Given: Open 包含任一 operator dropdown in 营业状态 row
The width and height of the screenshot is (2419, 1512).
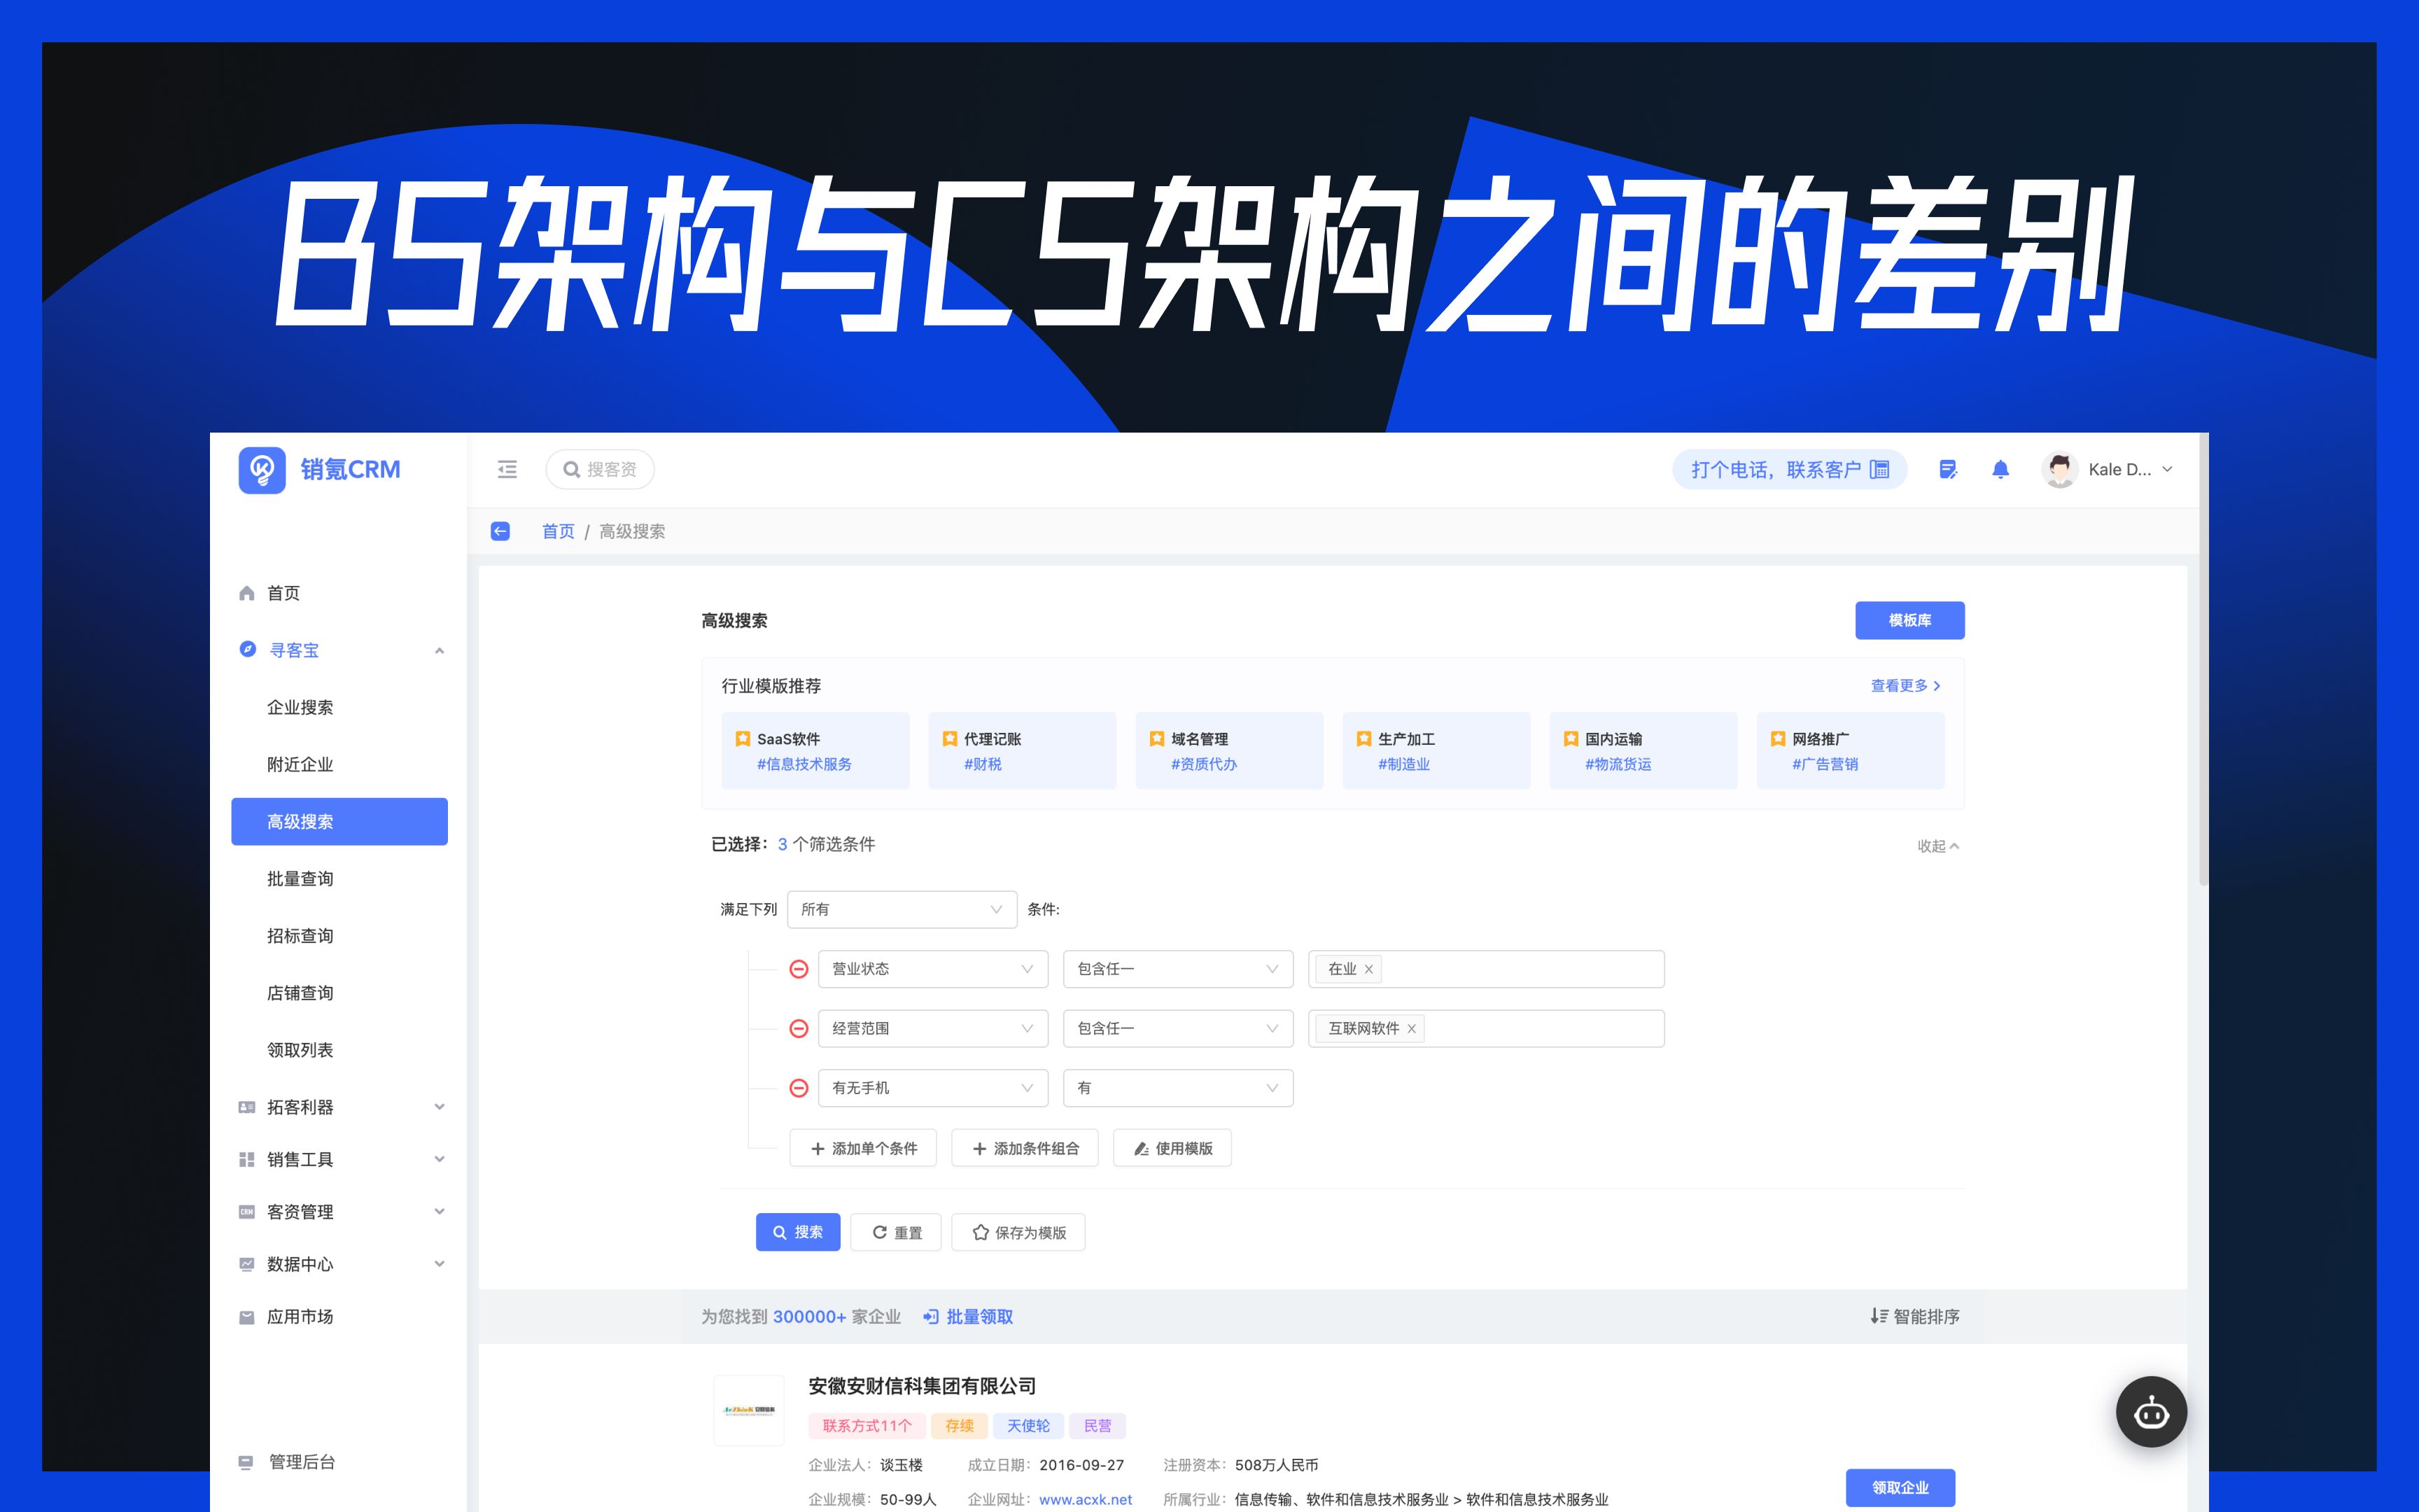Looking at the screenshot, I should tap(1177, 969).
